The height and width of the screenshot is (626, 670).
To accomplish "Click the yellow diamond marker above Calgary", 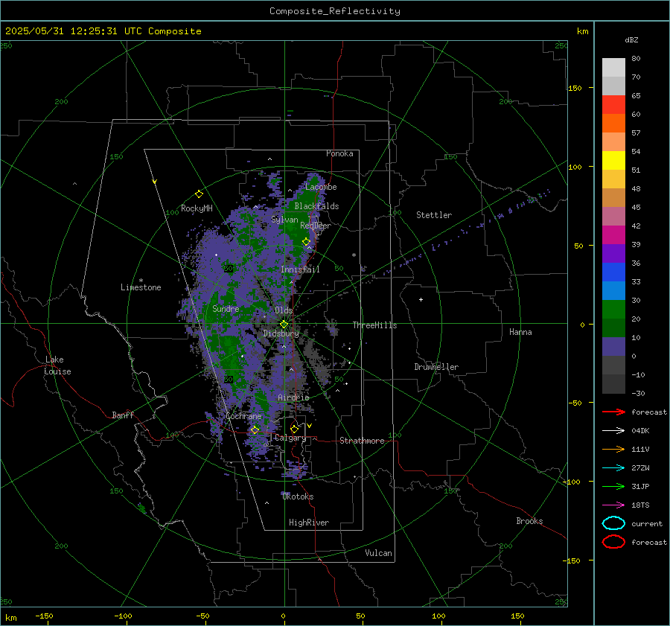I will pyautogui.click(x=294, y=429).
